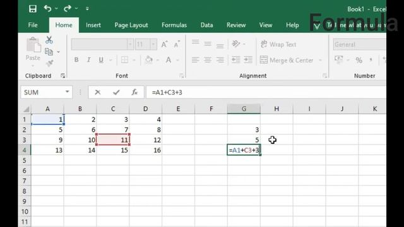Click Middle Align icon

[x=208, y=44]
